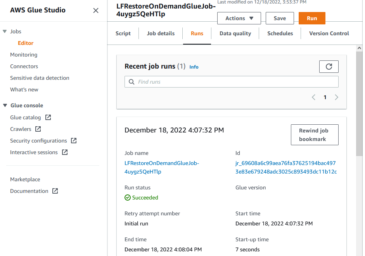Open Marketplace page
The width and height of the screenshot is (365, 256).
coord(25,179)
